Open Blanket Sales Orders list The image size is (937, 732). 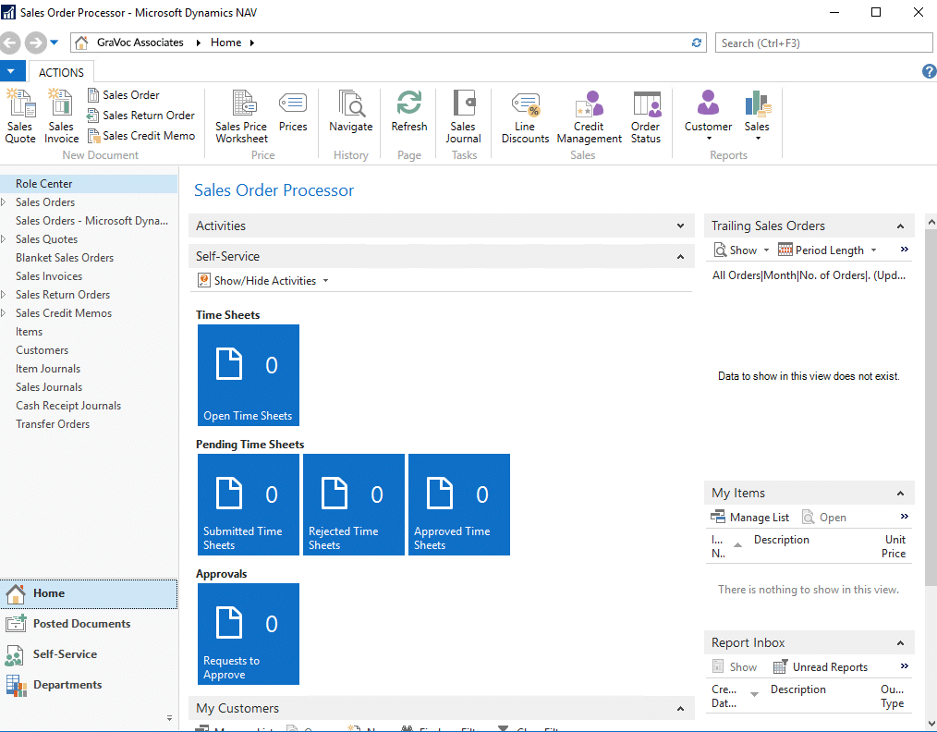tap(65, 258)
